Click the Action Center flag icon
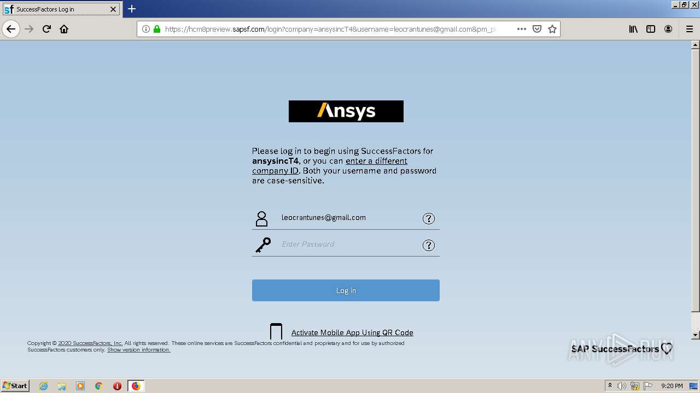 (x=648, y=386)
